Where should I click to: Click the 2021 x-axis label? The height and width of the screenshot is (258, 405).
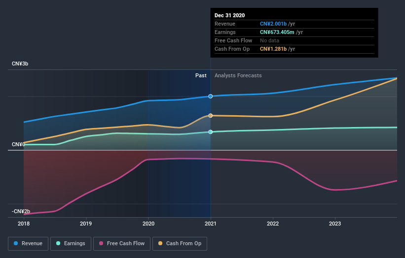(211, 224)
